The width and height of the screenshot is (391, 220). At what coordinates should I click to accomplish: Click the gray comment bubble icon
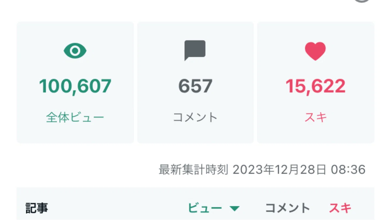point(195,51)
